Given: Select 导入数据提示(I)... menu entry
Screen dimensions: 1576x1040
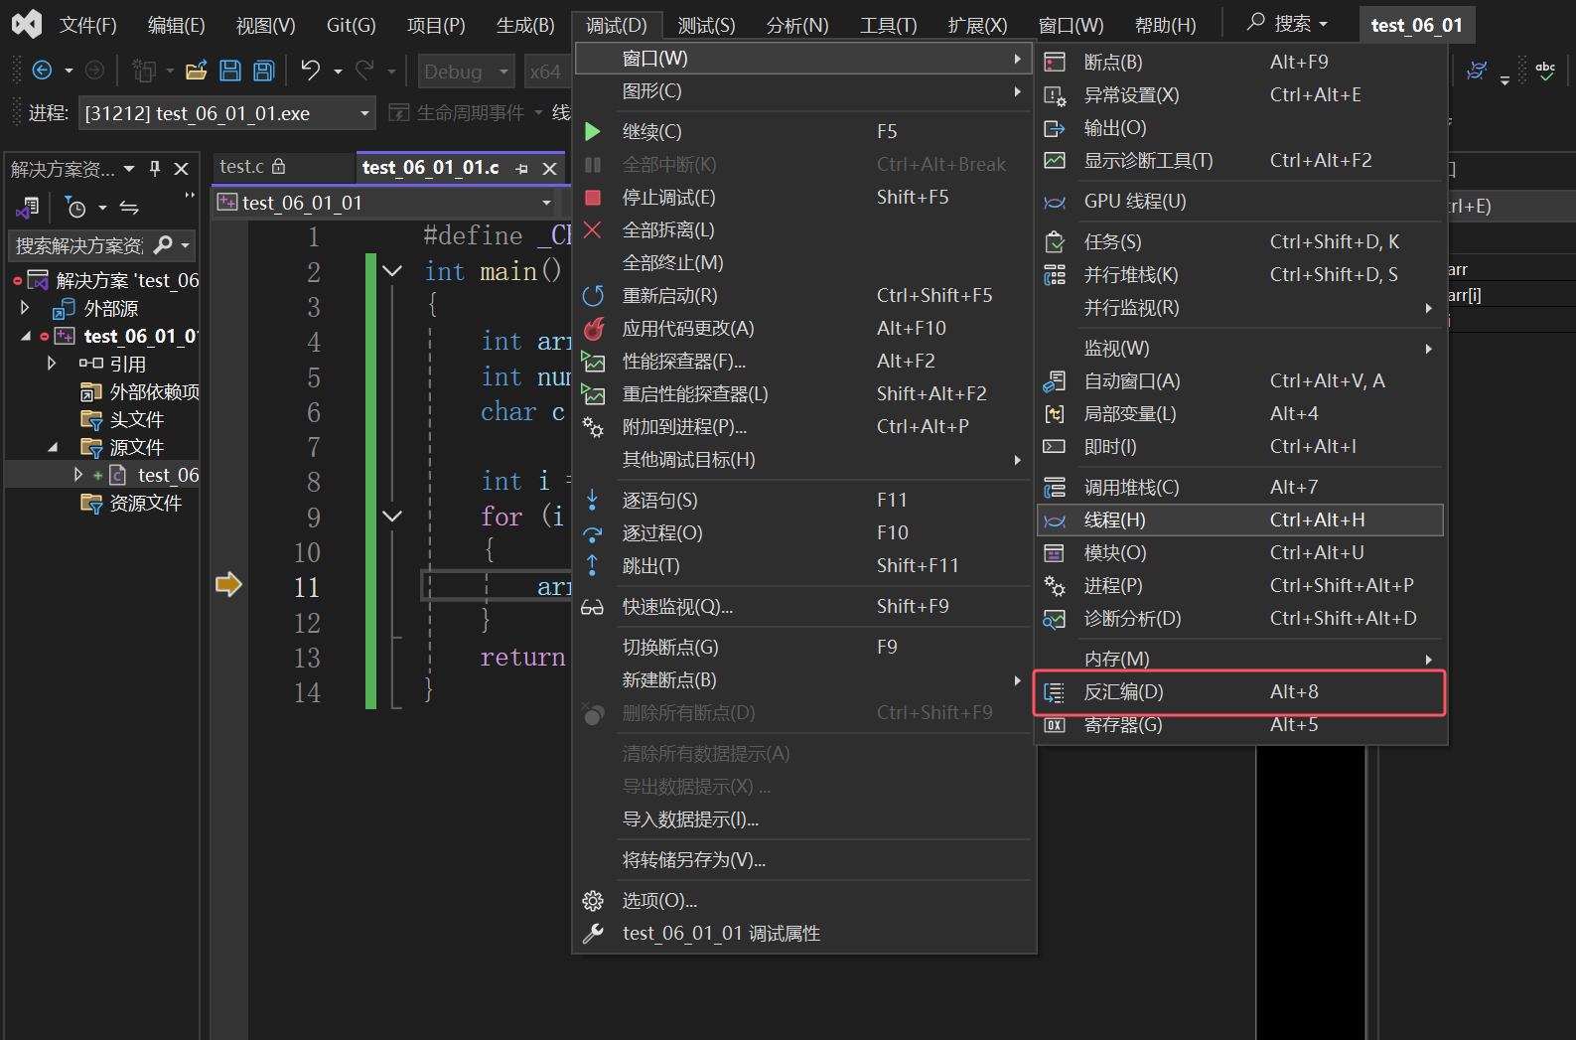Looking at the screenshot, I should (x=803, y=819).
